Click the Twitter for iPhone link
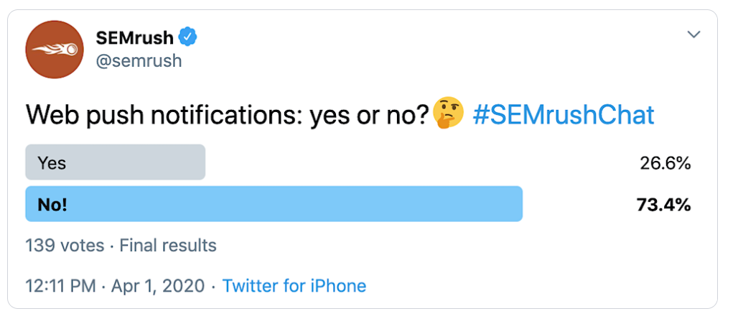738x324 pixels. (x=294, y=286)
